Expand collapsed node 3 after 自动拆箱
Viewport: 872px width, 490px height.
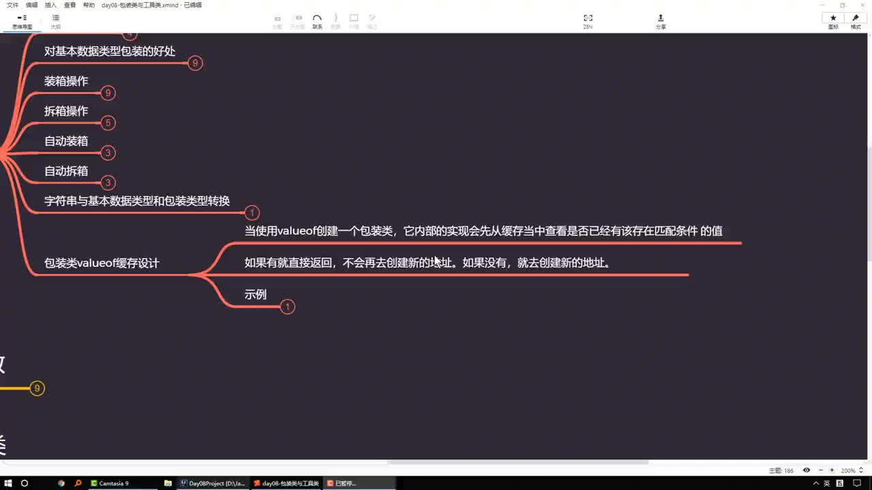[108, 183]
